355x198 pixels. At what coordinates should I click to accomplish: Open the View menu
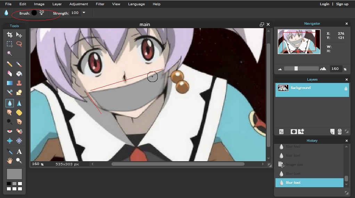pos(116,4)
